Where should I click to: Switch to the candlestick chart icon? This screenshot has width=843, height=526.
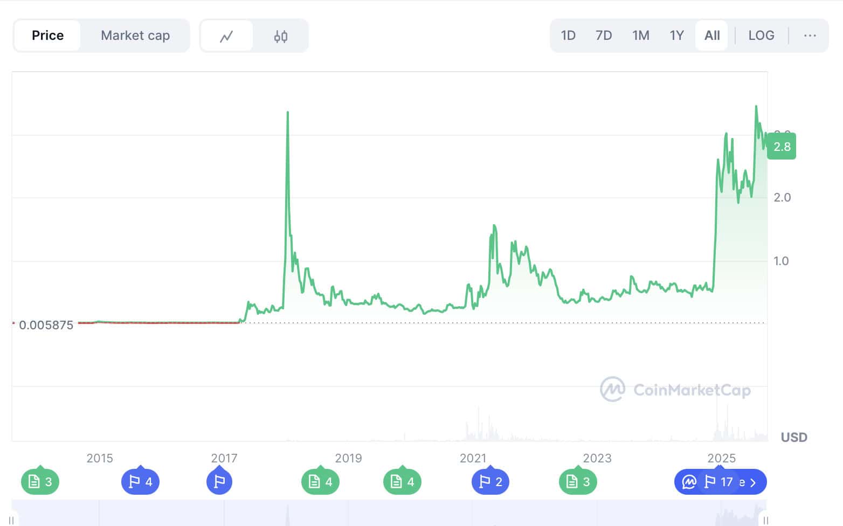[x=280, y=36]
